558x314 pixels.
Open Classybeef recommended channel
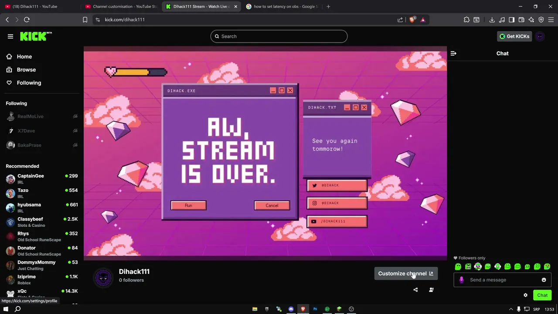pos(42,222)
